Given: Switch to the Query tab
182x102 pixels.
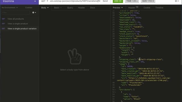Looking at the screenshot, I should click(70, 8).
